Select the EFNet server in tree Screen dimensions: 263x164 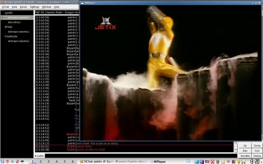coord(8,27)
